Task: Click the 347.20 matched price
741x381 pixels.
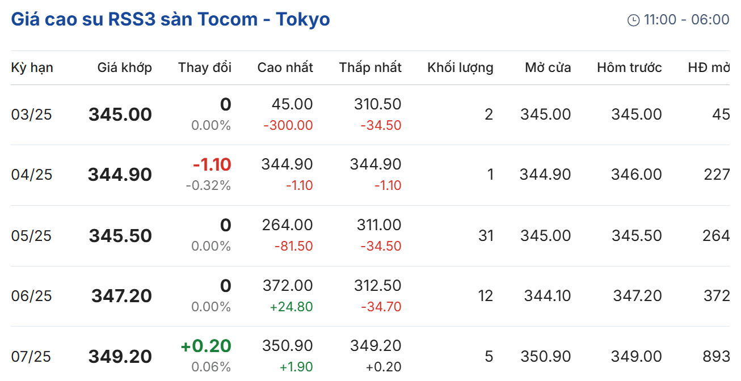Action: [121, 297]
